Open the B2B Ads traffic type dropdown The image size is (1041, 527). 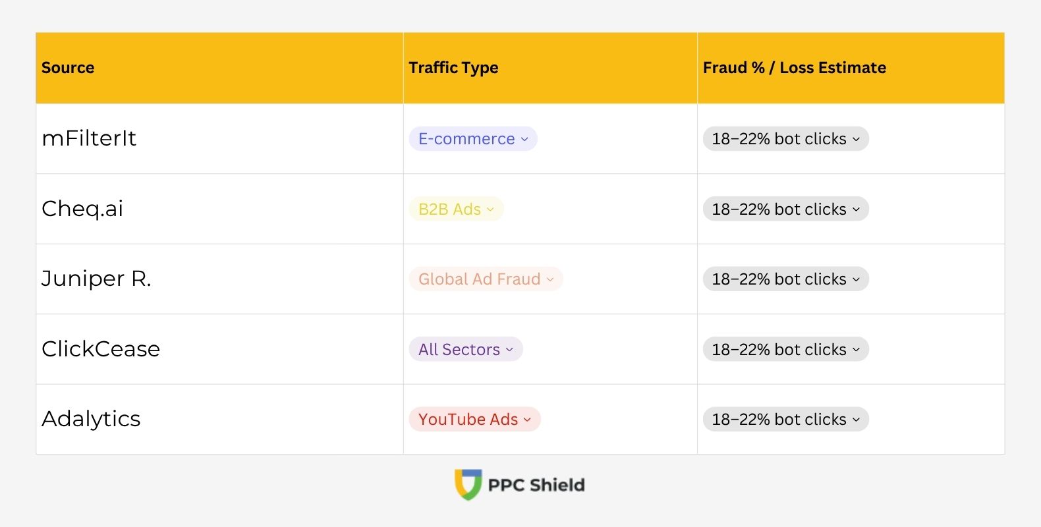(456, 209)
